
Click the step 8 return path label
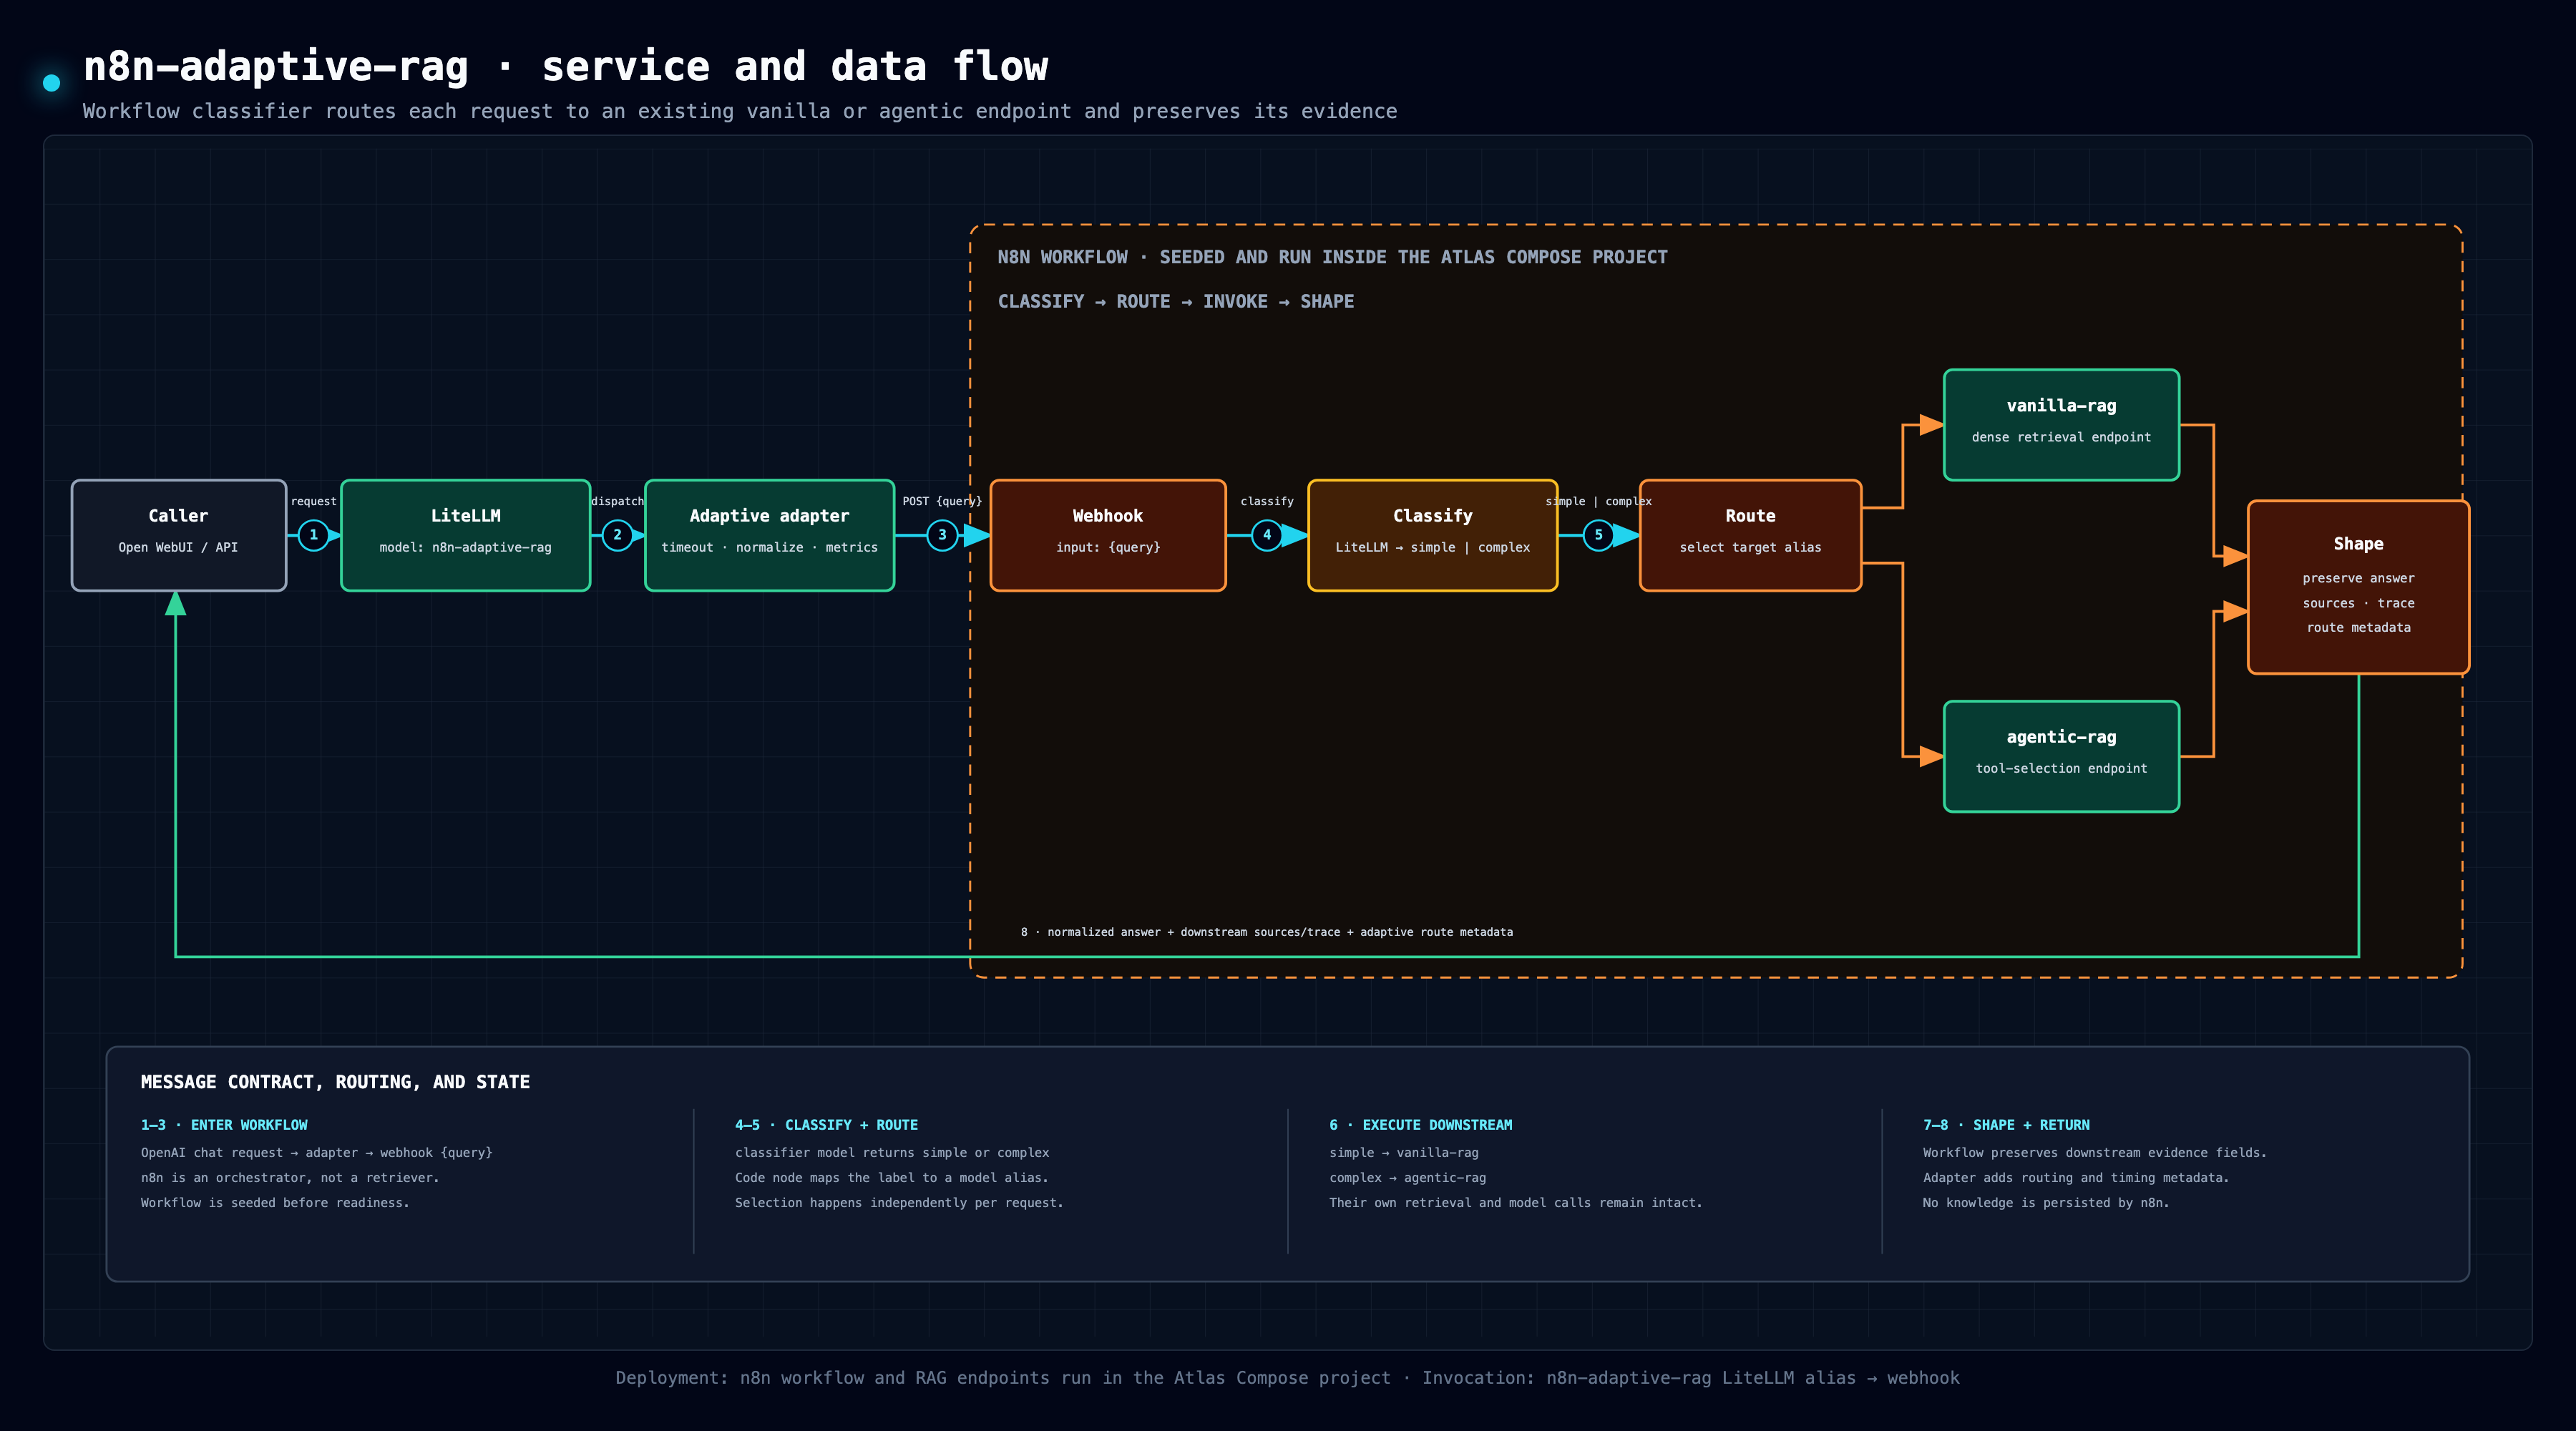[1266, 932]
